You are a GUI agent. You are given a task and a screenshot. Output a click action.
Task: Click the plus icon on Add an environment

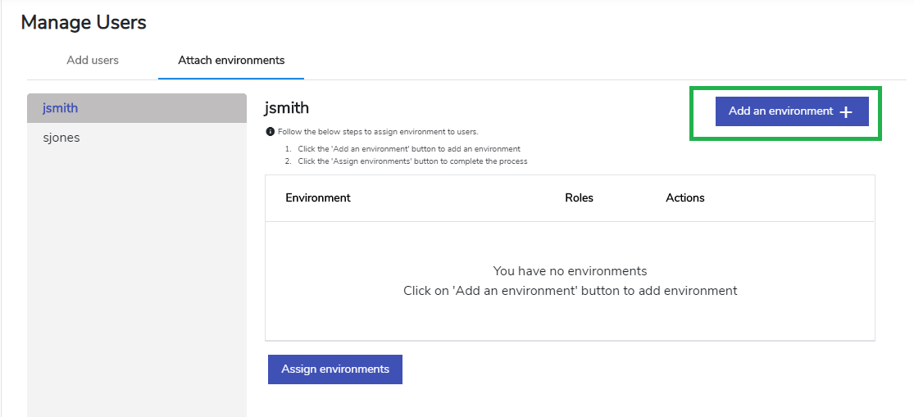(x=846, y=112)
